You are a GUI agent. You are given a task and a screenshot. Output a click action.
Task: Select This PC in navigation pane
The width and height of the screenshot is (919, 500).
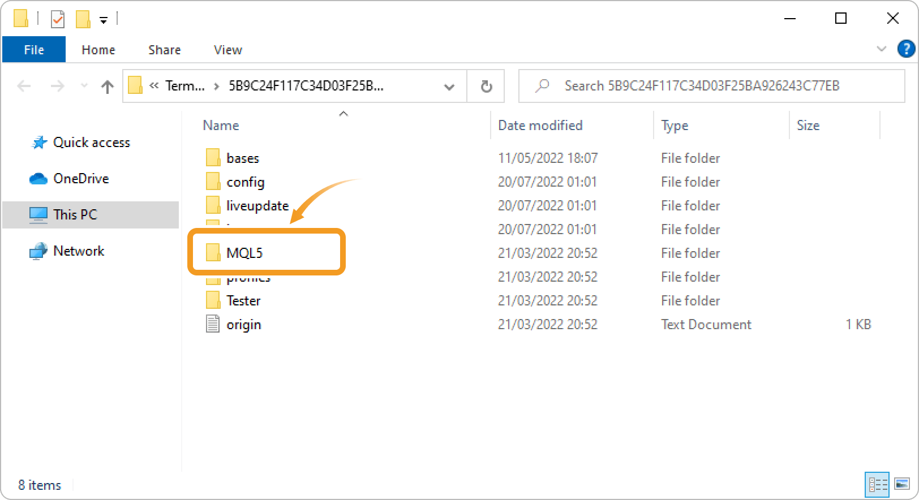tap(75, 215)
